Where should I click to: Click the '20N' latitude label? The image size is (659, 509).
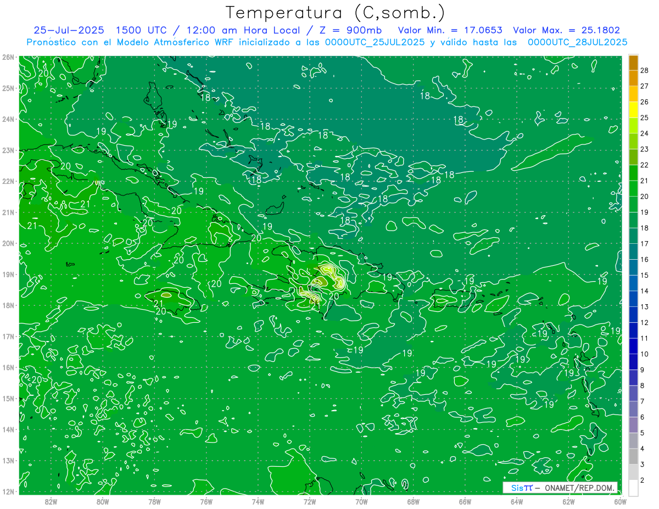pyautogui.click(x=8, y=243)
